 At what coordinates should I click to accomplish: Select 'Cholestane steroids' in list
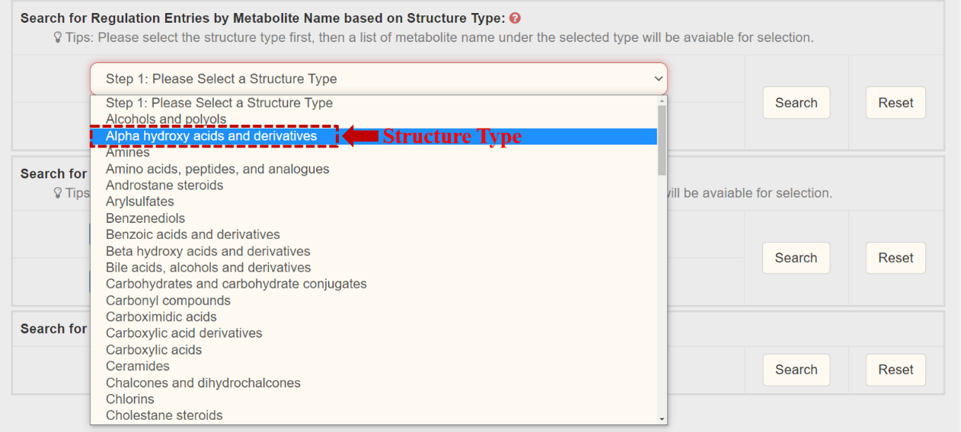(164, 416)
